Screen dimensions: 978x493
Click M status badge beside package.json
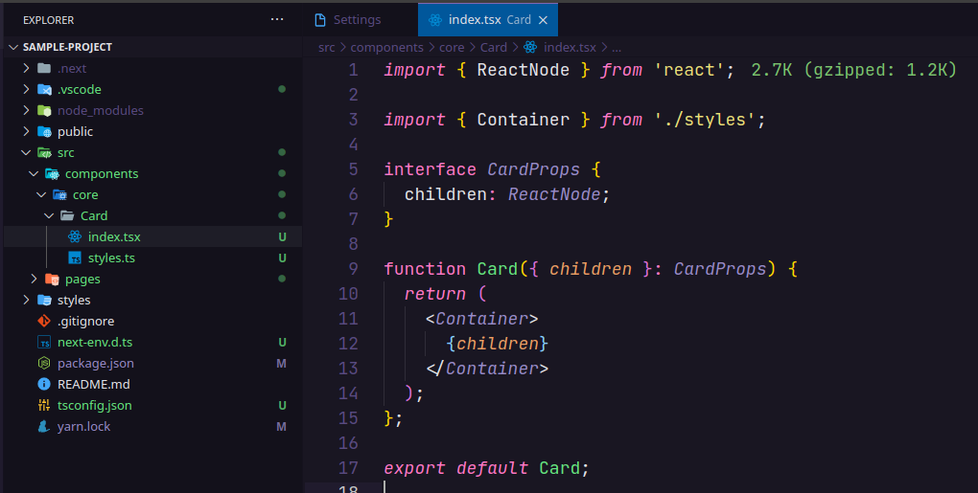click(281, 363)
